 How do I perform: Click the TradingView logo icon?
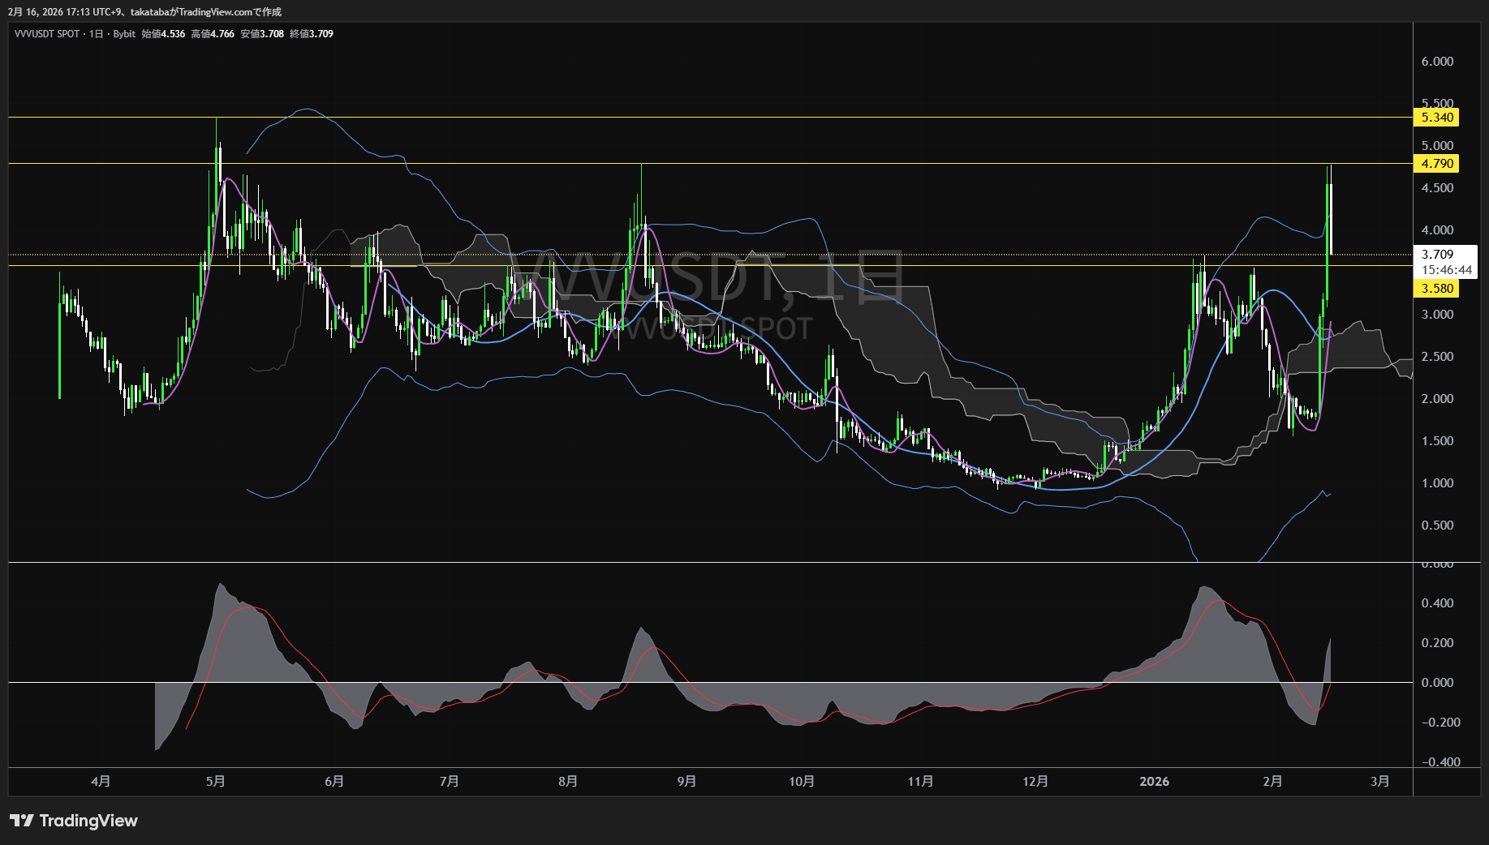pyautogui.click(x=22, y=821)
